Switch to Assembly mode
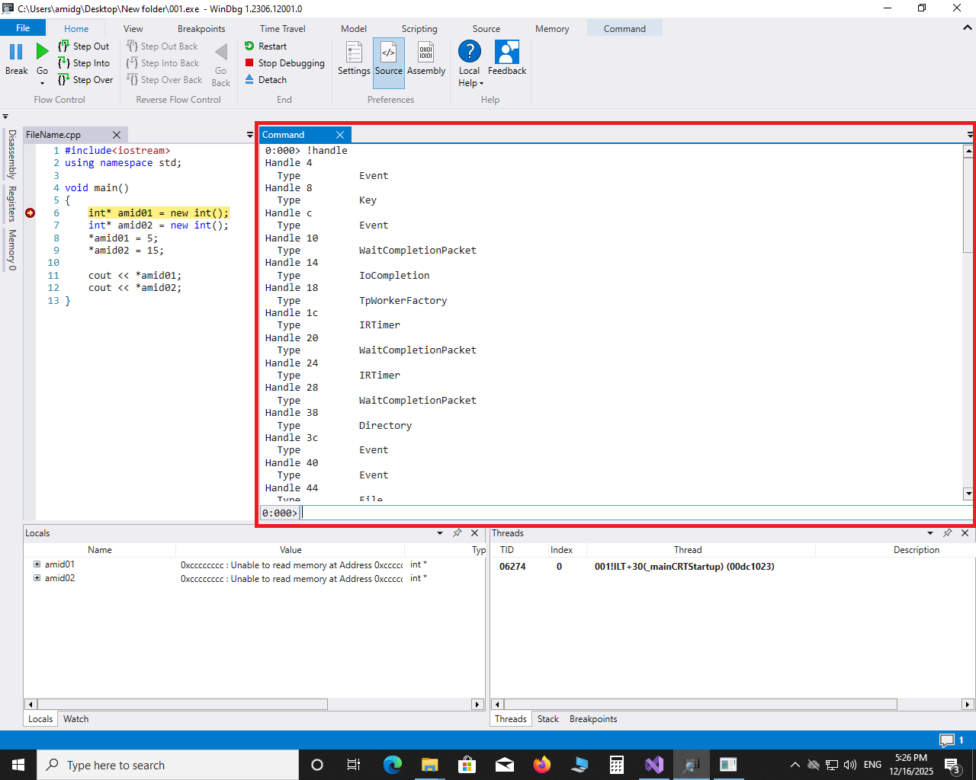Screen dimensions: 976x780 [426, 53]
